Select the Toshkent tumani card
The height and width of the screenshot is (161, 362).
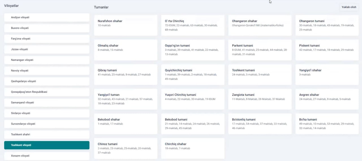260,75
